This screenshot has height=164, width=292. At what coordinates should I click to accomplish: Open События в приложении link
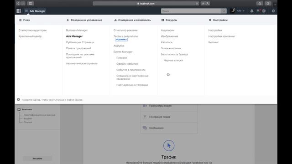(x=131, y=70)
